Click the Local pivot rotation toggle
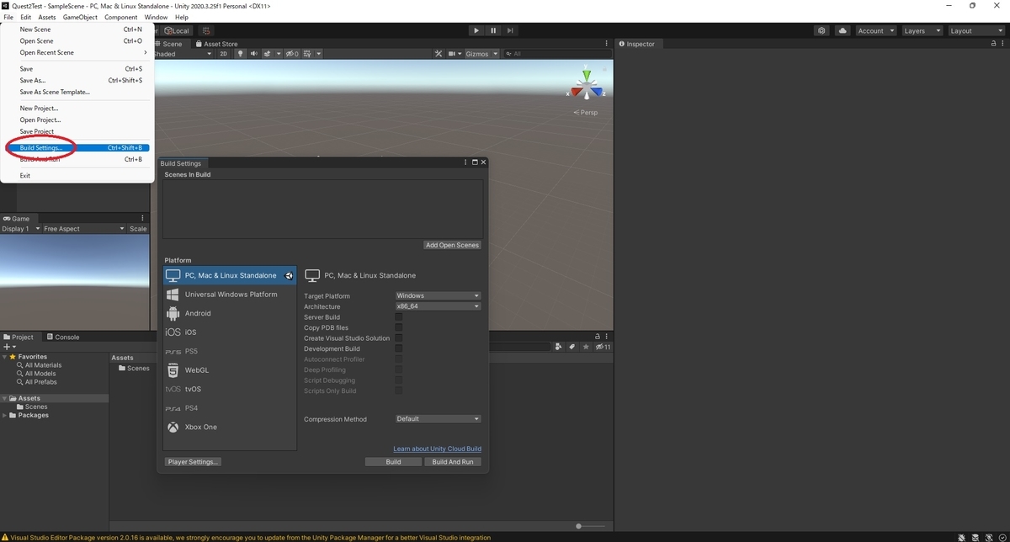 (177, 30)
